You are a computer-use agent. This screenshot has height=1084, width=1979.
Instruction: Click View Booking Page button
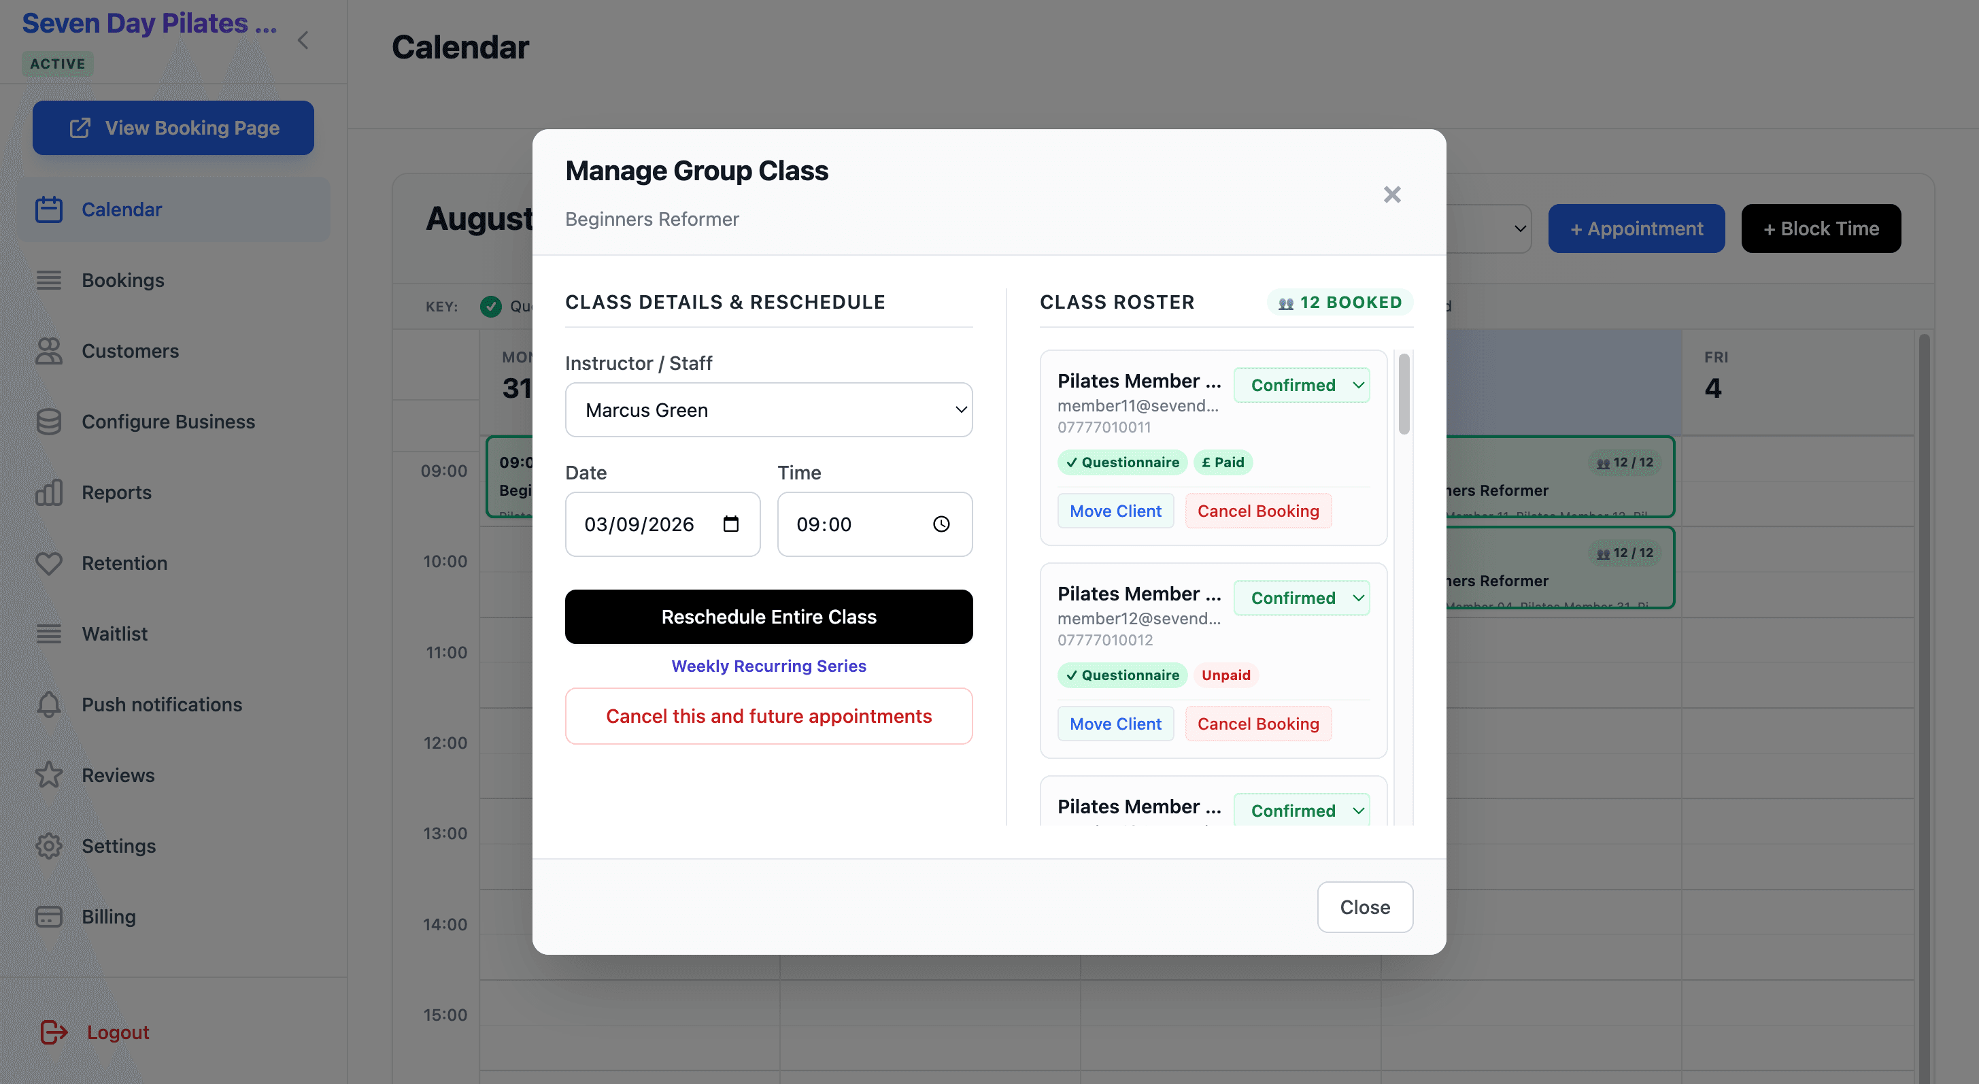tap(173, 128)
